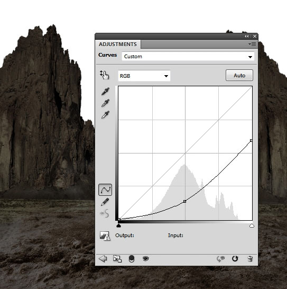
Task: Return to adjustment list with back arrow
Action: point(103,259)
